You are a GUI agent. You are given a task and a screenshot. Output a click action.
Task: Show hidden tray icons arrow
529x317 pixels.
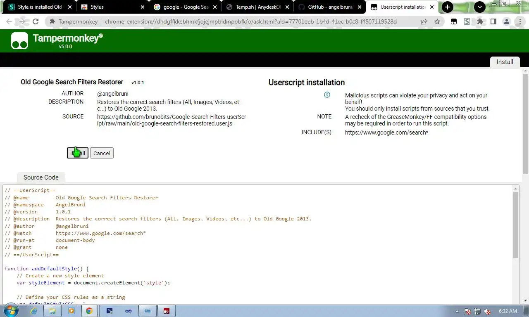pos(457,311)
